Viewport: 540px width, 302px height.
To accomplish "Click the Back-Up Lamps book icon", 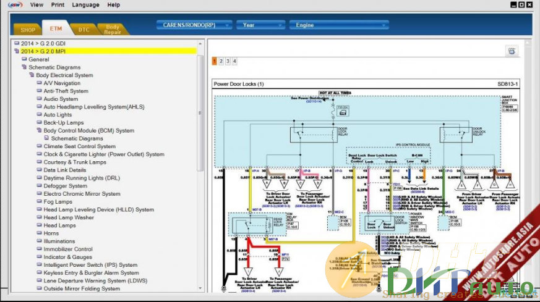I will pyautogui.click(x=39, y=122).
